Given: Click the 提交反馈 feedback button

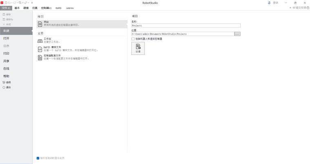Looking at the screenshot, I should point(299,8).
